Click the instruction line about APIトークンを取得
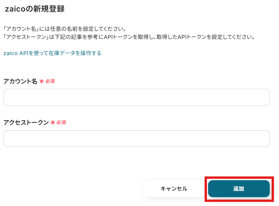Screen dimensions: 279x206 [x=129, y=37]
